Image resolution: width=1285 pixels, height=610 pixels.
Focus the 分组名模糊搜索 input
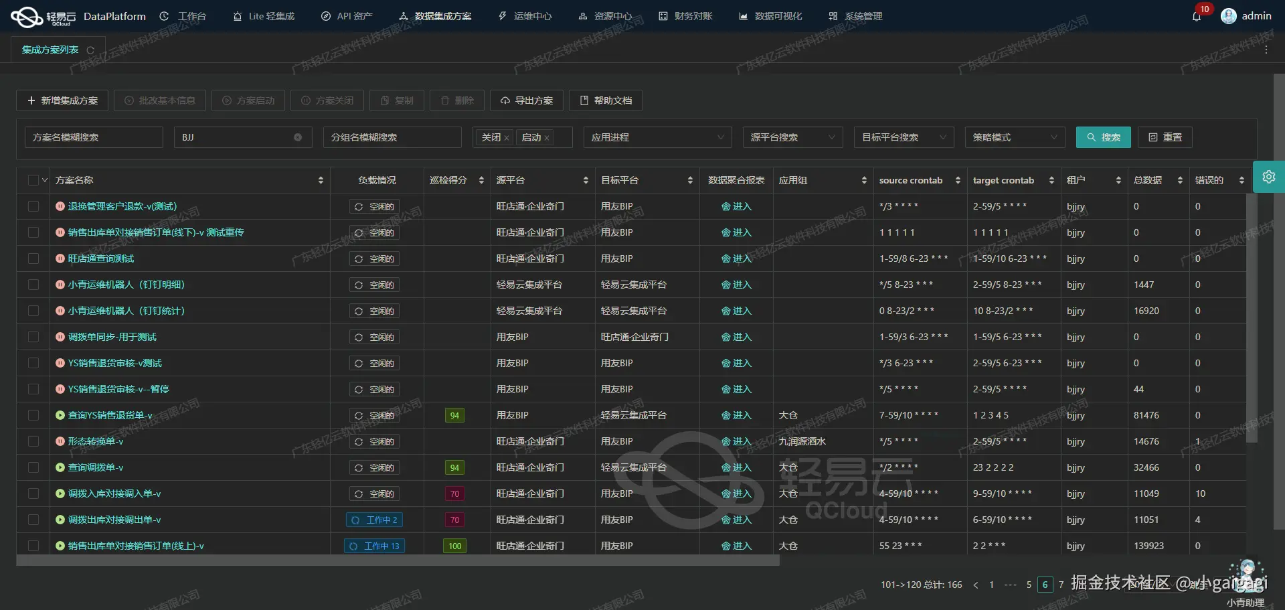[x=392, y=137]
